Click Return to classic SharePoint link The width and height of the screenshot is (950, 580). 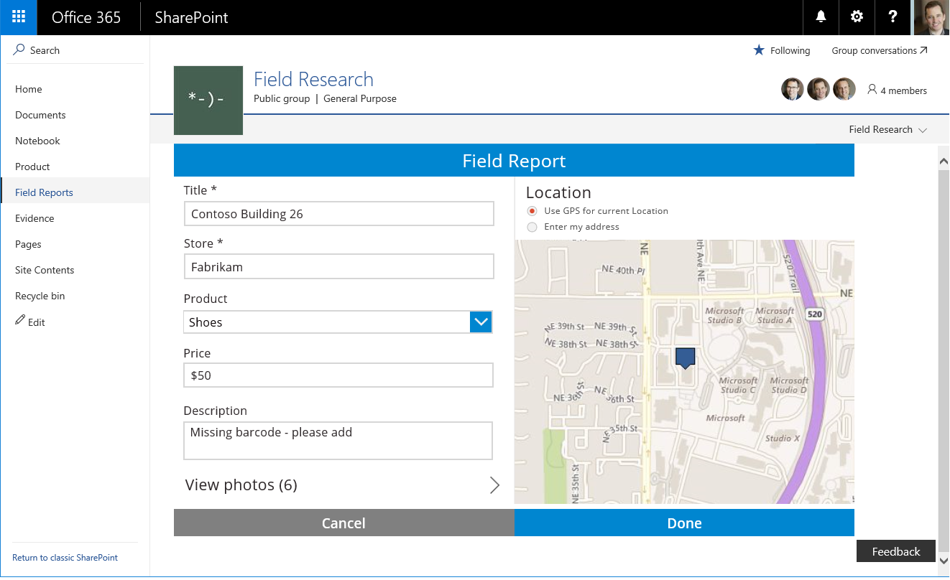coord(65,558)
